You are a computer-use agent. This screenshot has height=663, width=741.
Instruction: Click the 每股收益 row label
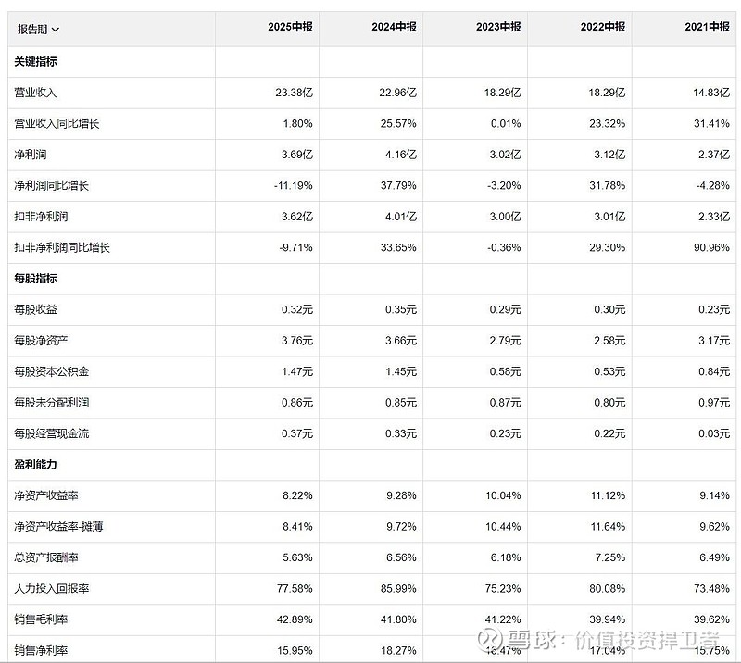tap(36, 309)
